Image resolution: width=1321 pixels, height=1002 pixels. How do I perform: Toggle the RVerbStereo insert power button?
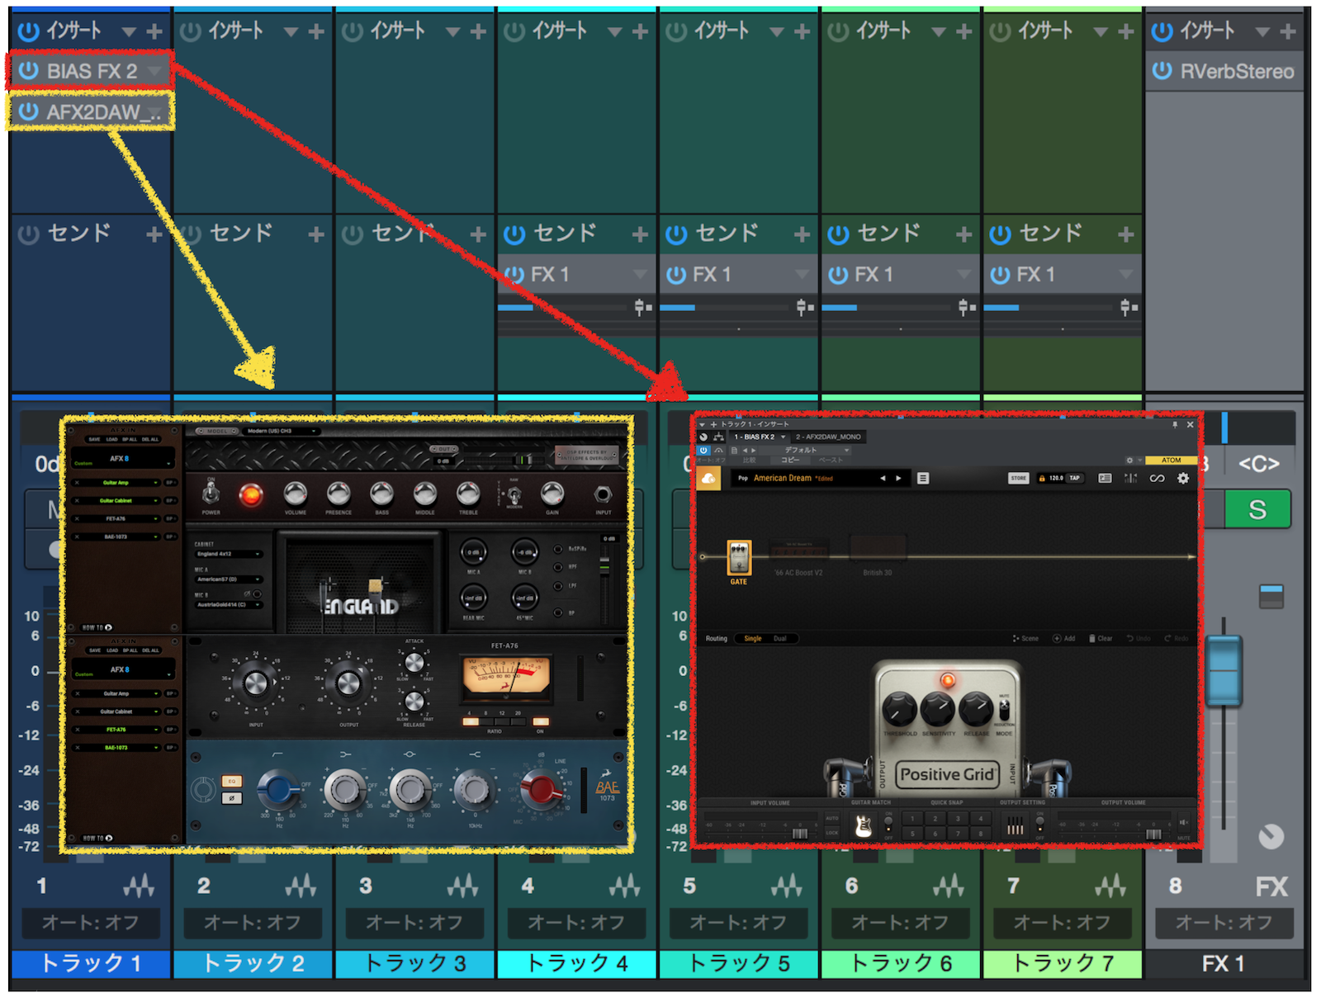tap(1162, 70)
